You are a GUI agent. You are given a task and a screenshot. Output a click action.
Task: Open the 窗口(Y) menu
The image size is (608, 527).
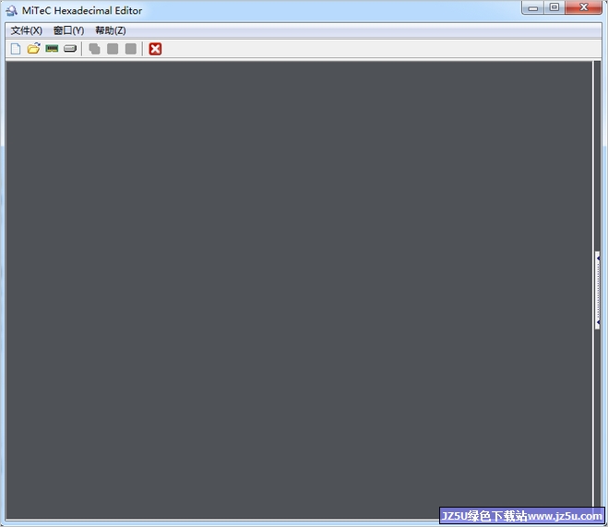(x=68, y=30)
